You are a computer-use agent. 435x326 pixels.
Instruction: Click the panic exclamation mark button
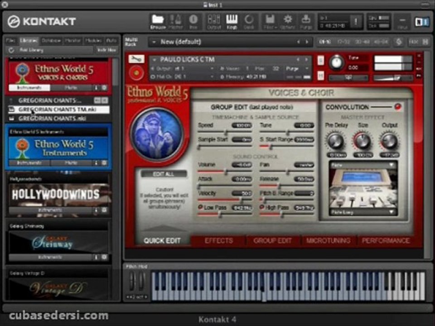click(x=356, y=21)
